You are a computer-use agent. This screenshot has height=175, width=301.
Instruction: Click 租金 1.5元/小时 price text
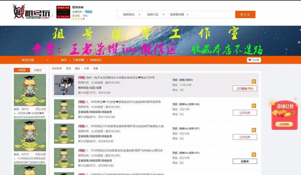coord(182,85)
